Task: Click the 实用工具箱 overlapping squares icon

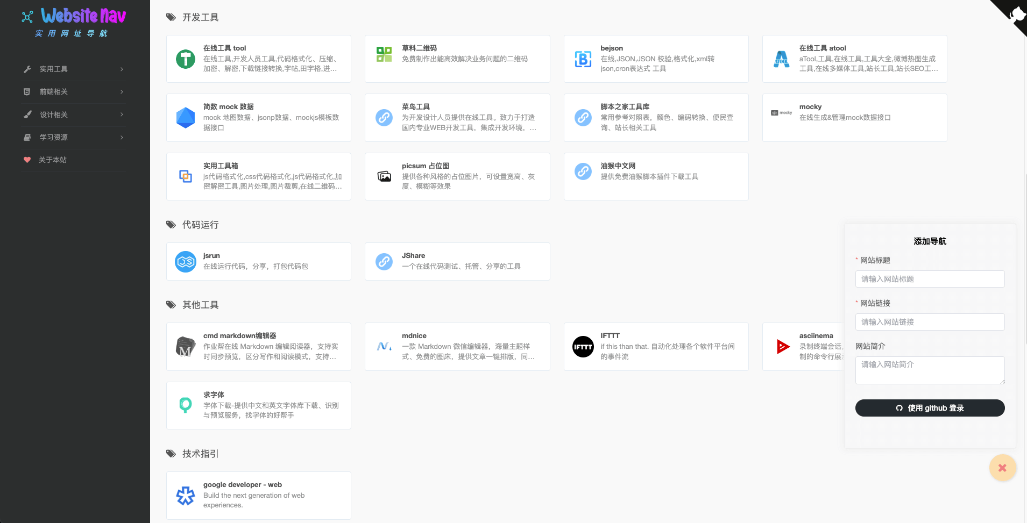Action: (186, 176)
